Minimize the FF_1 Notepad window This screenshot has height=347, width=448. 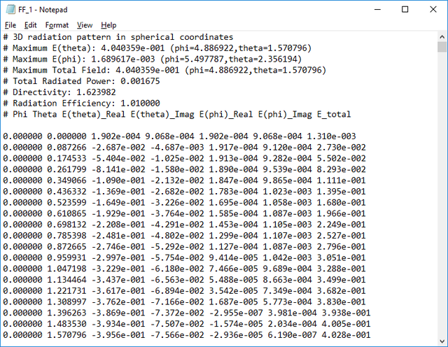coord(377,9)
